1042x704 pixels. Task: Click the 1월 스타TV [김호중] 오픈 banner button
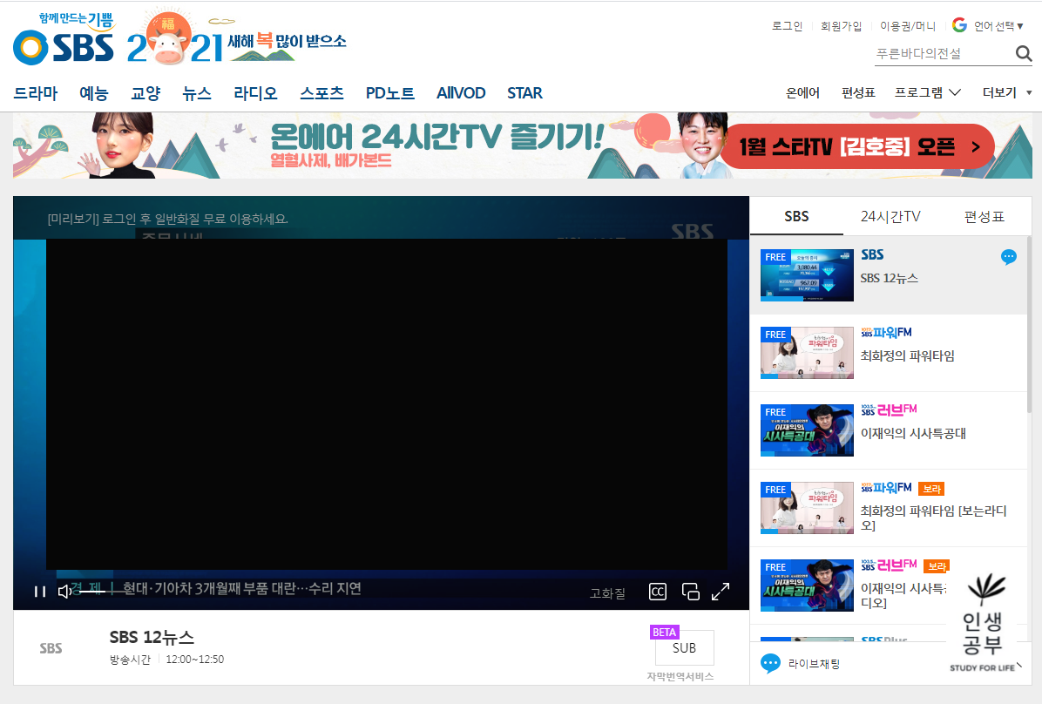click(857, 146)
